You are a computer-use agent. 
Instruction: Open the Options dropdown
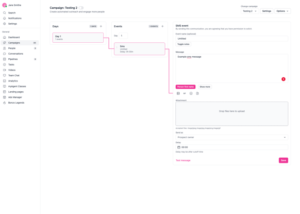(x=282, y=11)
